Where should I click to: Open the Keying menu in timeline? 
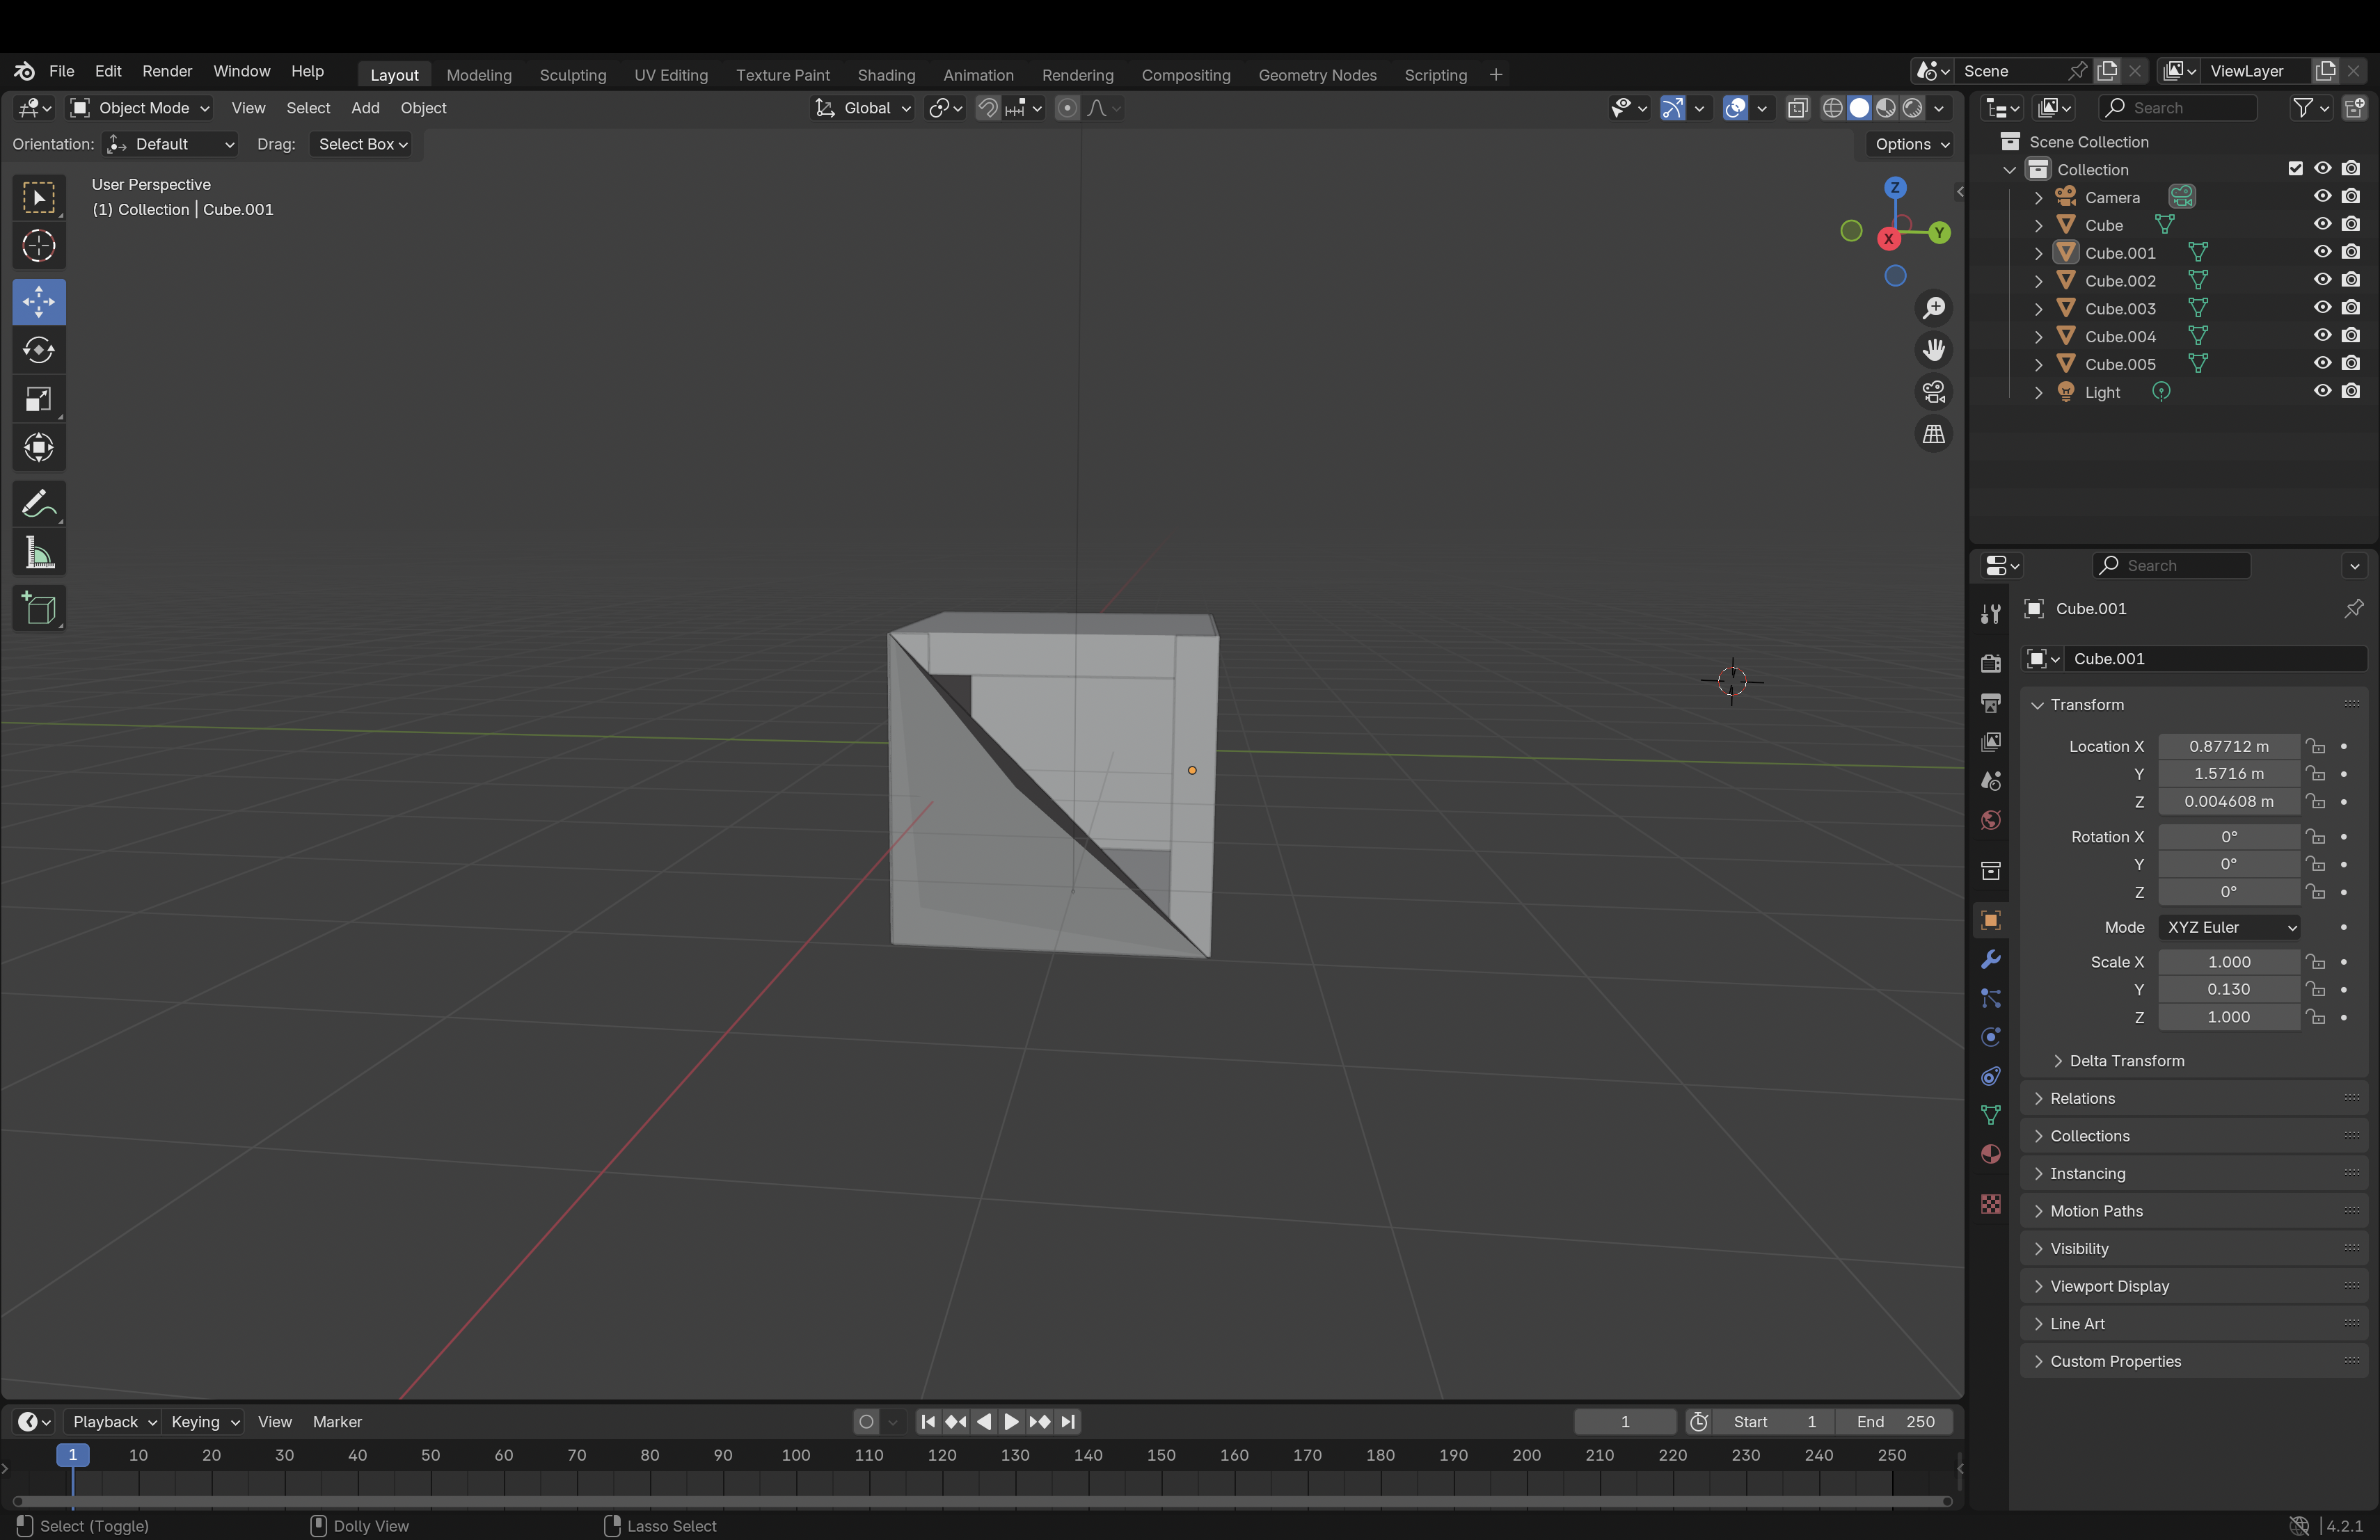tap(204, 1421)
